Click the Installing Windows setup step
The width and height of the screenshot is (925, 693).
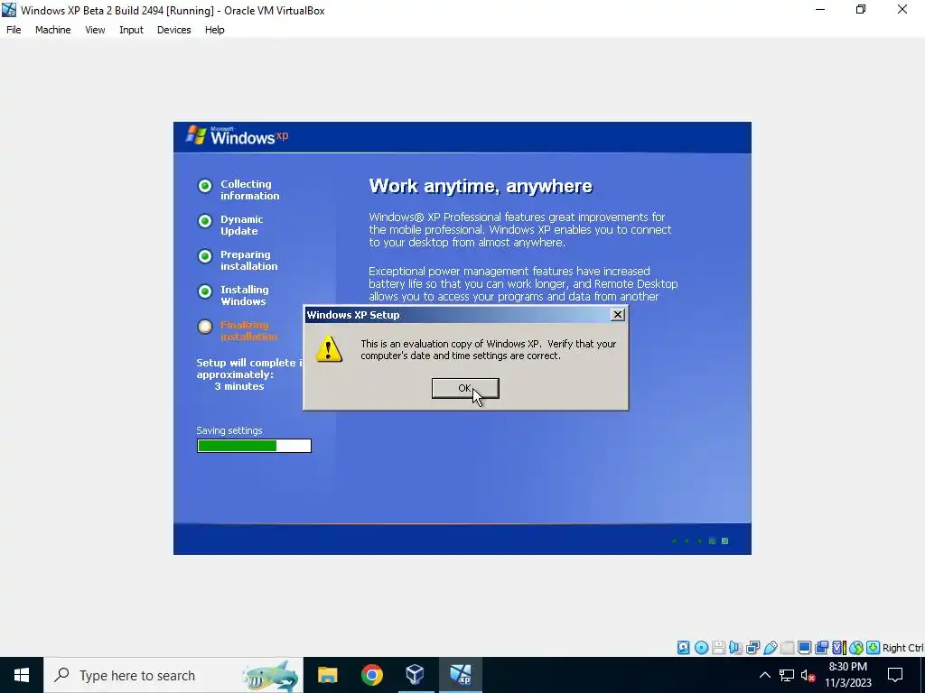[233, 295]
